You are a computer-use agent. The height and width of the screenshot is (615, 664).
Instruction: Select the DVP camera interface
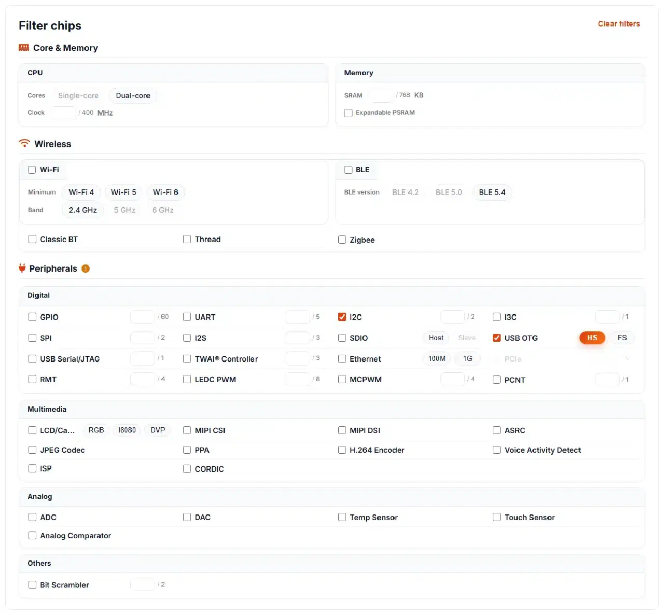[x=158, y=430]
